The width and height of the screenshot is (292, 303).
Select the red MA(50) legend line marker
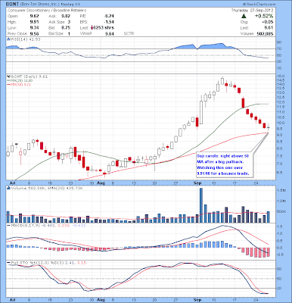[8, 85]
